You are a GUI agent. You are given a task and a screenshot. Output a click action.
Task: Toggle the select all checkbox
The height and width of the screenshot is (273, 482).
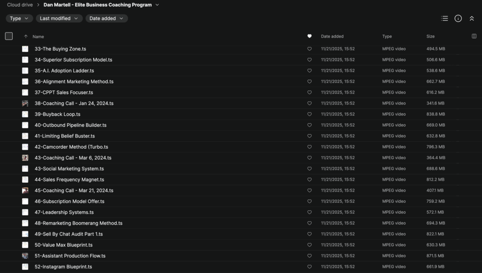9,36
